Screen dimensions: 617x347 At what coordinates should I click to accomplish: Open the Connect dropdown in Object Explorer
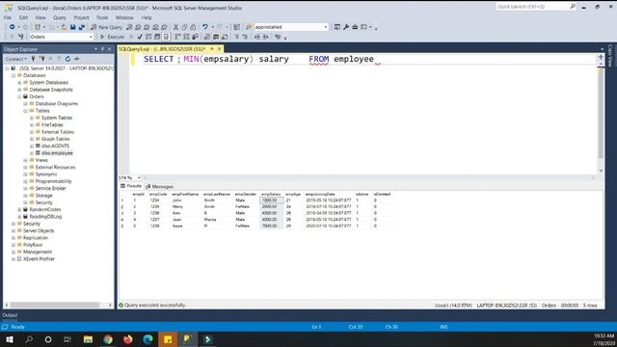tap(16, 59)
